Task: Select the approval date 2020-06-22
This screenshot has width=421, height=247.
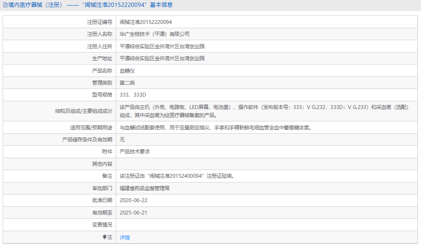Action: coord(134,200)
